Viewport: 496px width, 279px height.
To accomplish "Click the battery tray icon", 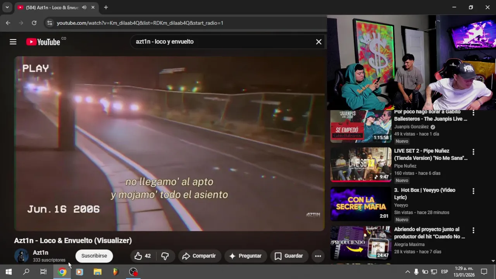I will pos(425,272).
